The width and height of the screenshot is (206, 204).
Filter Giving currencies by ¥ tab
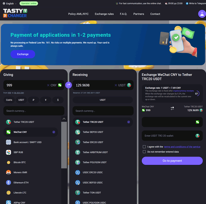click(46, 100)
